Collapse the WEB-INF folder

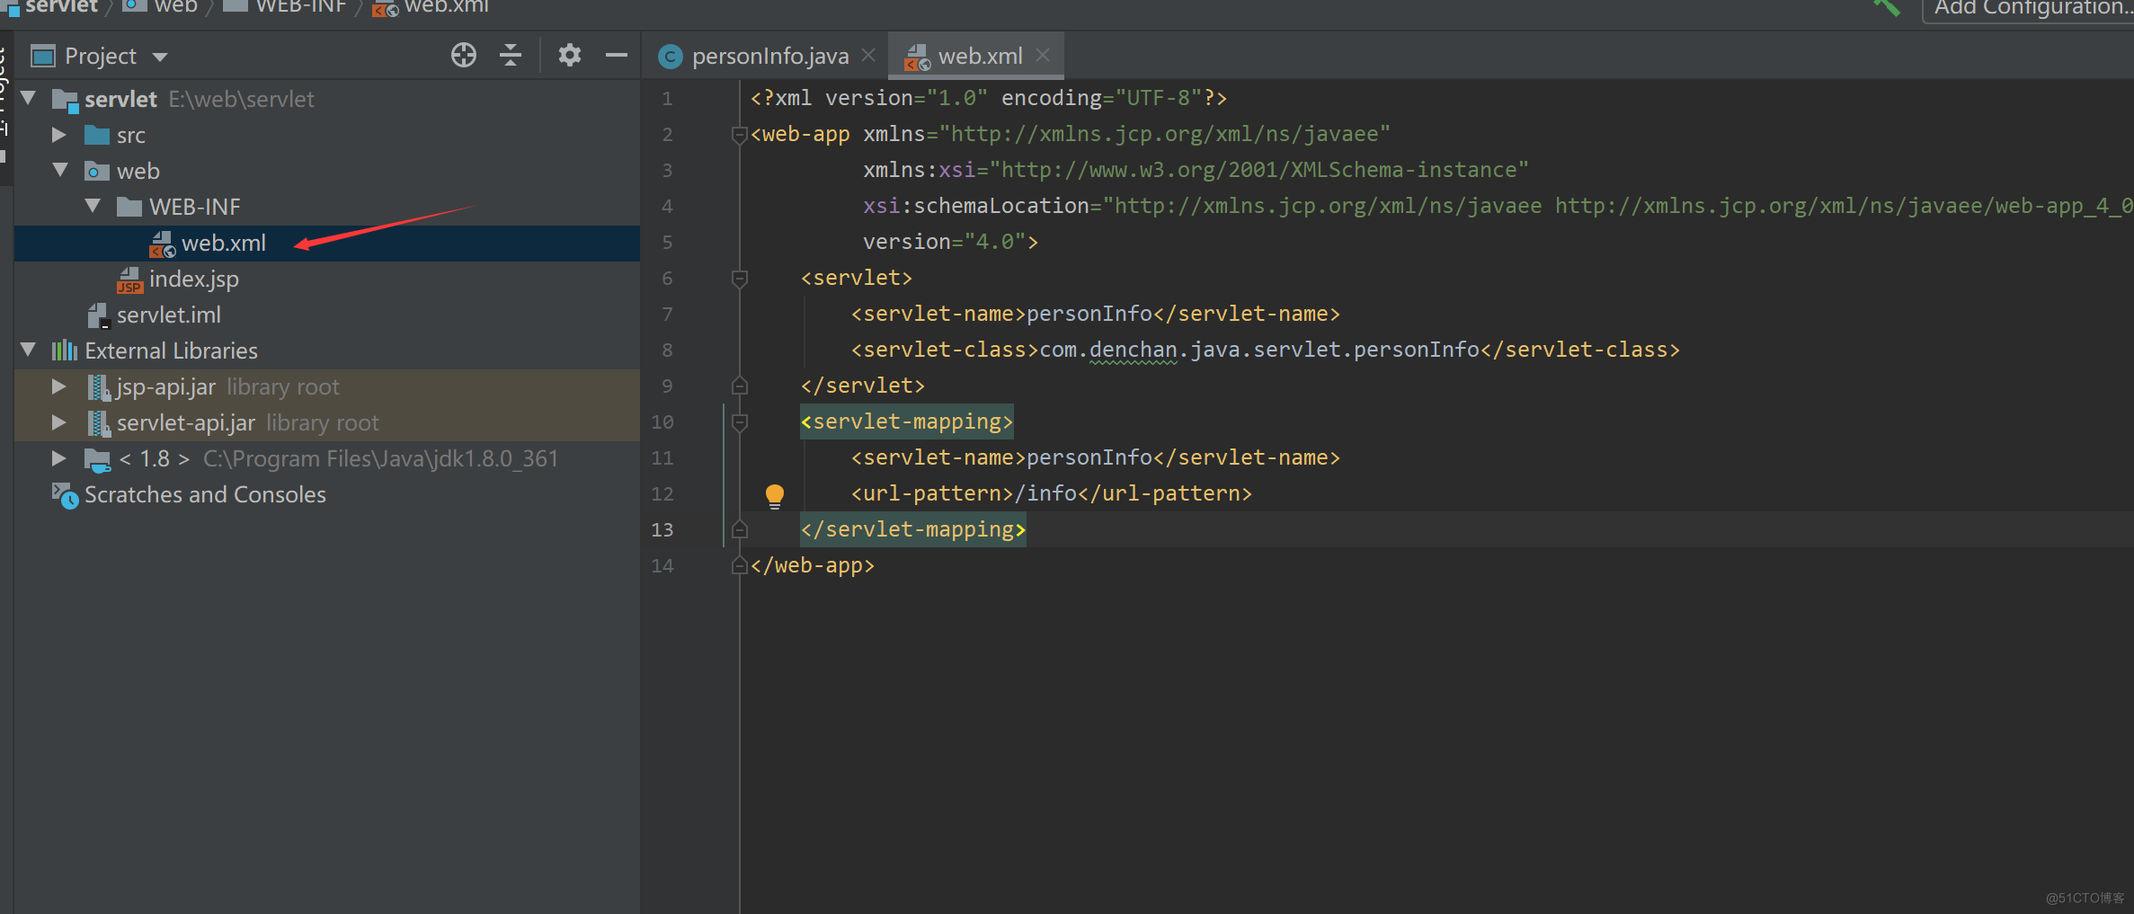tap(93, 206)
